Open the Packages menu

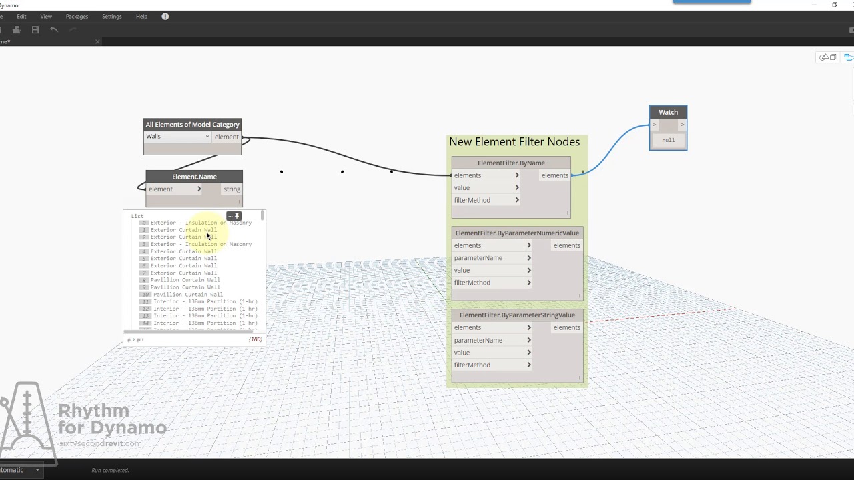pyautogui.click(x=77, y=16)
